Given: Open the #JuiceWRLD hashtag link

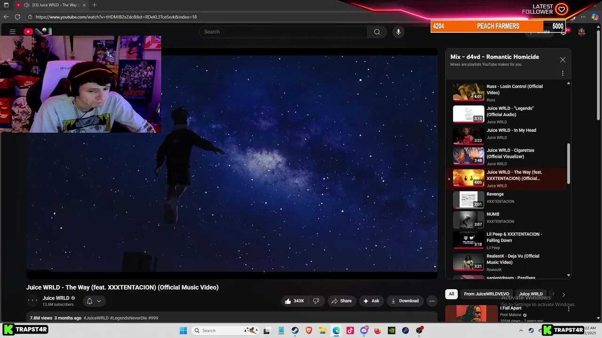Looking at the screenshot, I should [96, 318].
